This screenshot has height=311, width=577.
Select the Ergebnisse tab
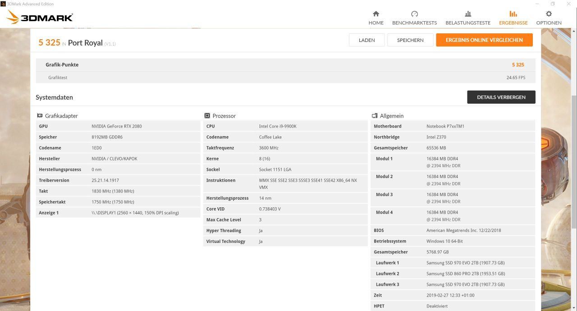[x=513, y=18]
